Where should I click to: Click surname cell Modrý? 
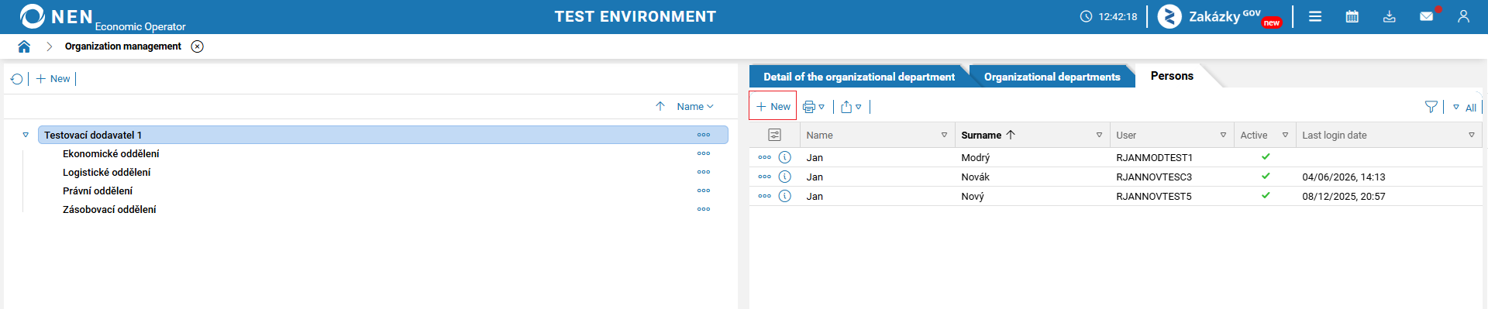point(975,157)
